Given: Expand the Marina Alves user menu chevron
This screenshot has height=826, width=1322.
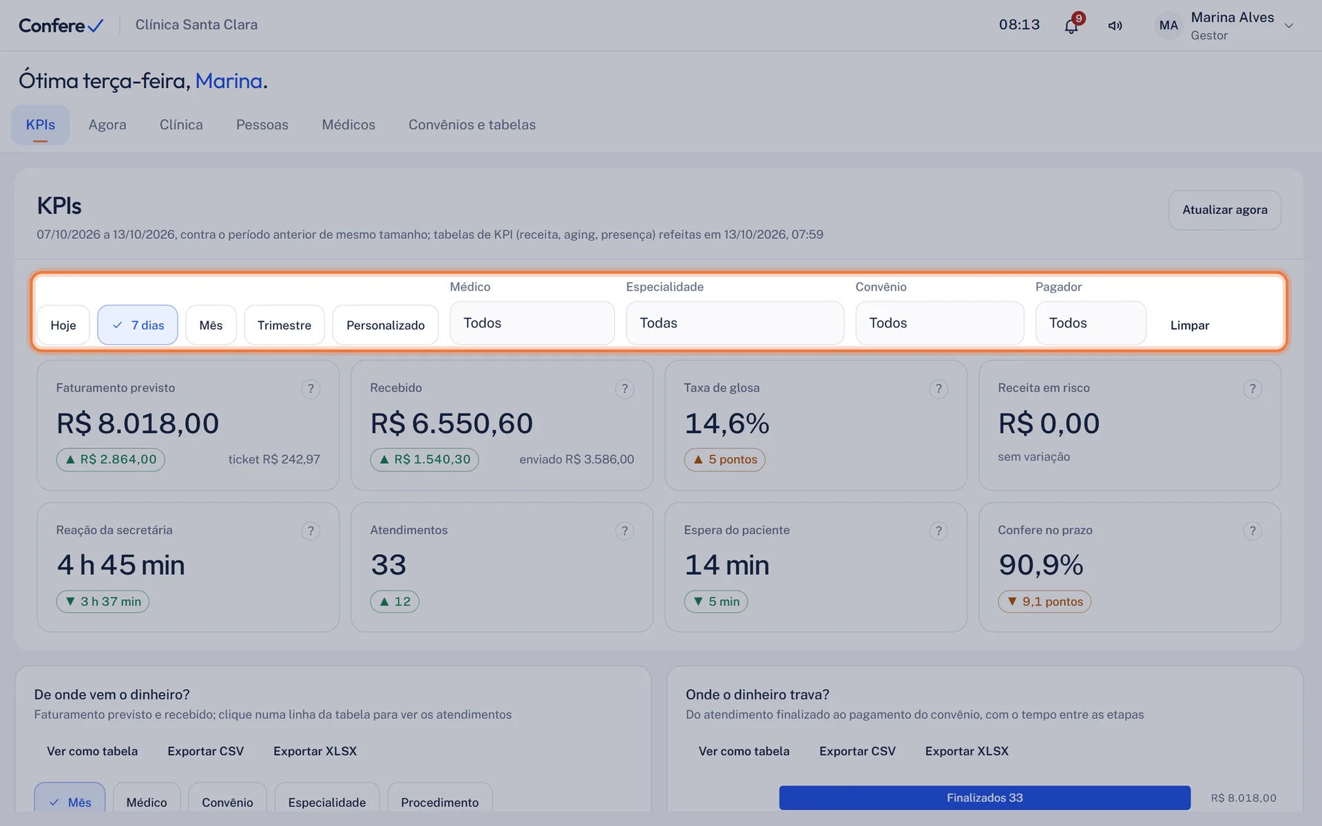Looking at the screenshot, I should click(x=1289, y=26).
